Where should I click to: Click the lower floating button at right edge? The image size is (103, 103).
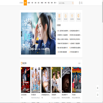pos(98,95)
